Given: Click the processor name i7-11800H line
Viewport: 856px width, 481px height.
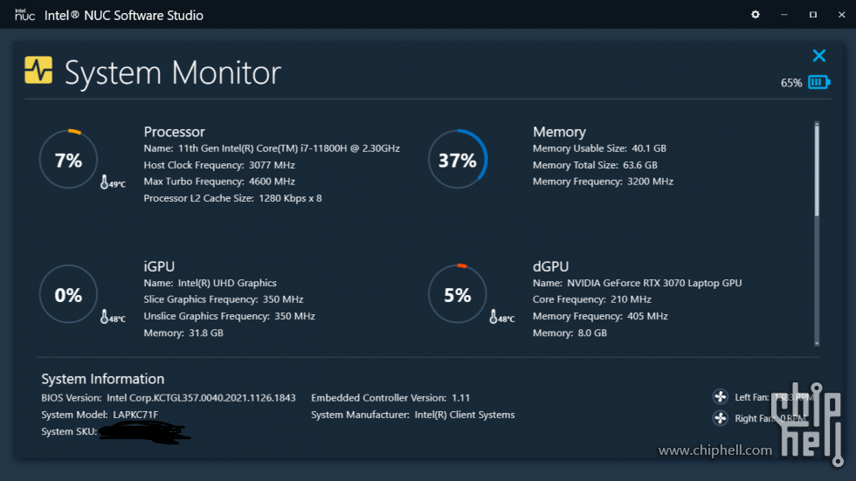Looking at the screenshot, I should pyautogui.click(x=272, y=148).
